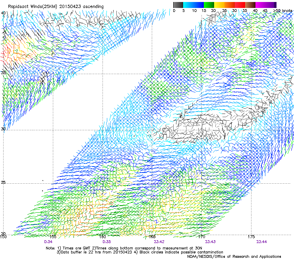Click the purple time stamp '23:44'

click(x=262, y=242)
